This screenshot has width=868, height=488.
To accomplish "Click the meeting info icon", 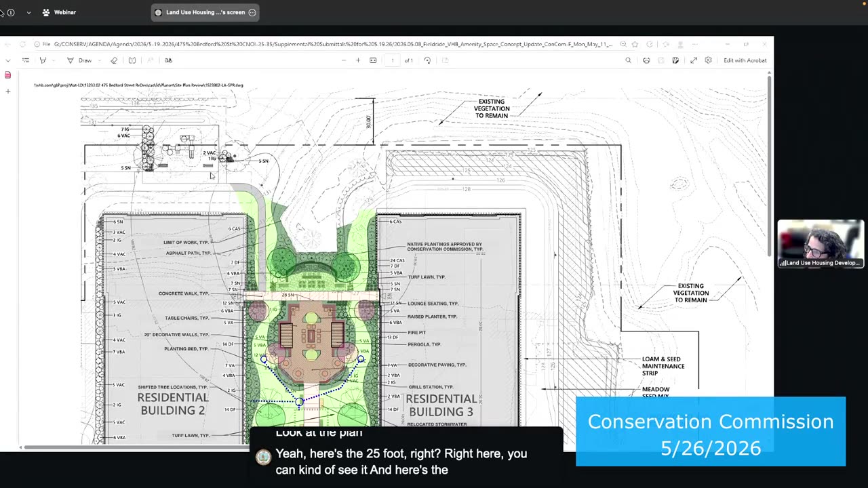I will 11,12.
